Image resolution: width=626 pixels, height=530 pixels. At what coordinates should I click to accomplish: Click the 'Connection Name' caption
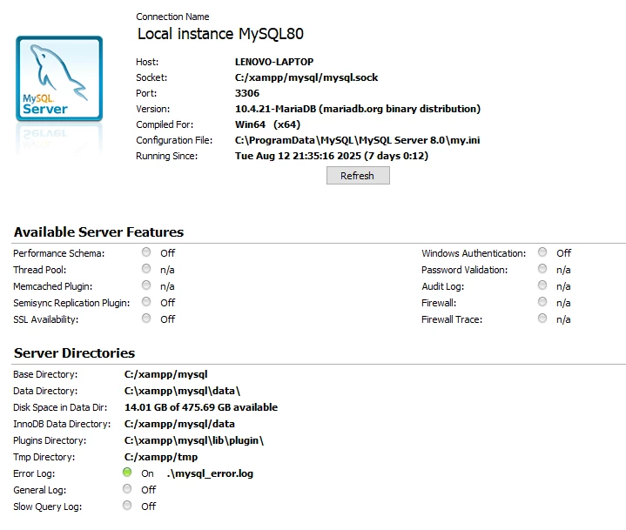click(172, 17)
